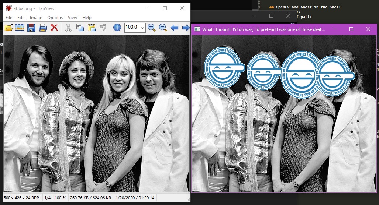Click the 1/20/2020 / 01:20:14 date status entry
Viewport: 379px width, 205px height.
pos(135,198)
